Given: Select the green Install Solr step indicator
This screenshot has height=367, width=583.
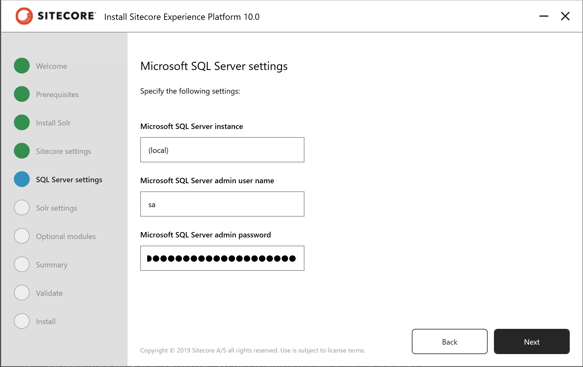Looking at the screenshot, I should coord(22,122).
